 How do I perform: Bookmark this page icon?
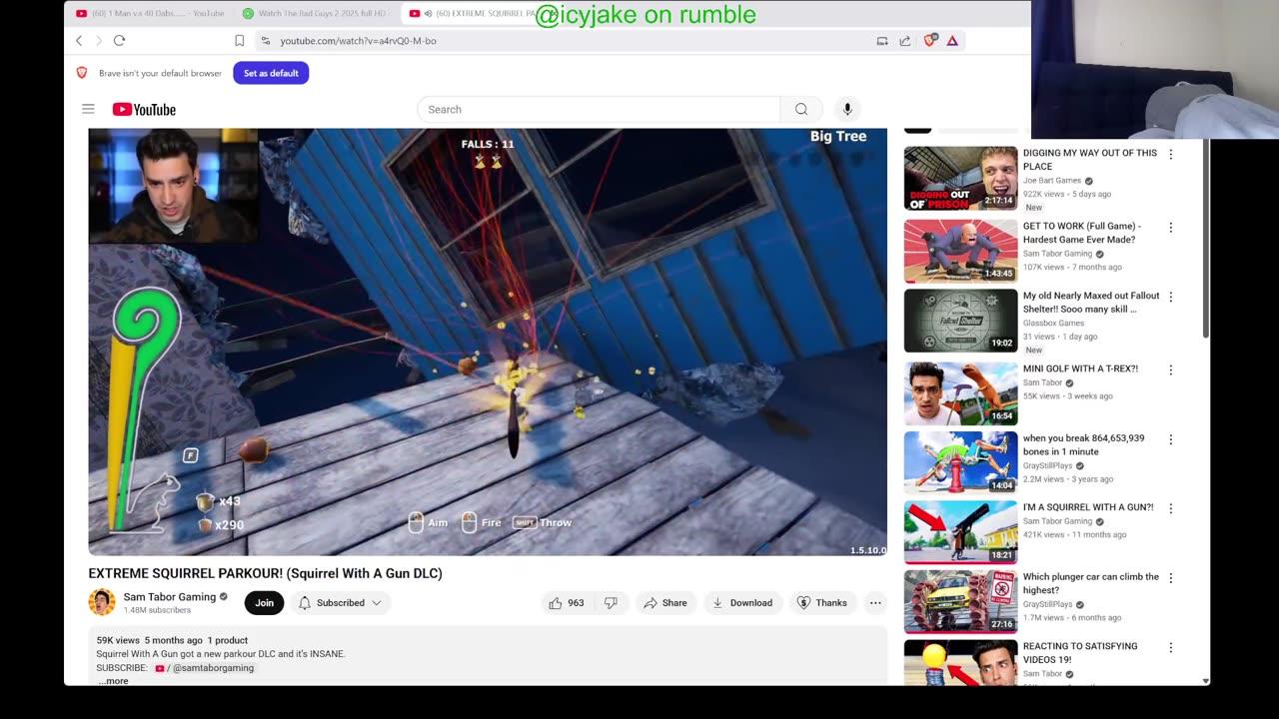click(239, 41)
